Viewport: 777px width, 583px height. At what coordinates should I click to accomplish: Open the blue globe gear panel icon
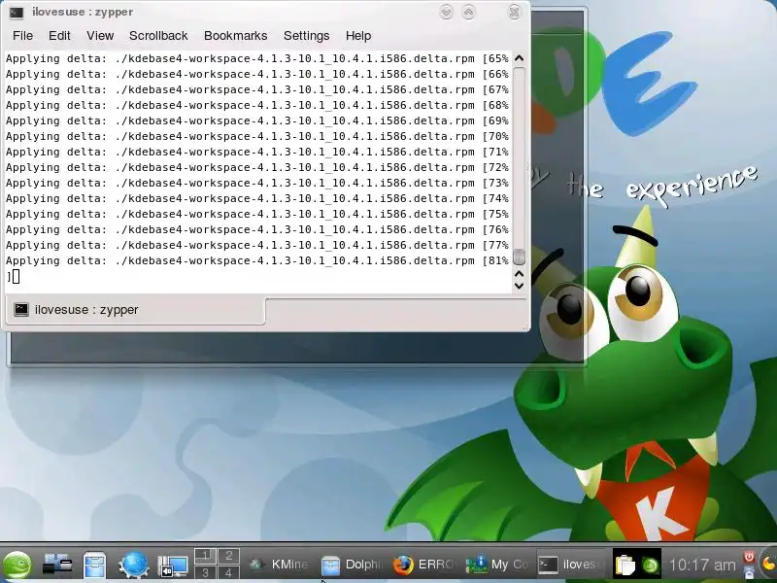pos(133,565)
